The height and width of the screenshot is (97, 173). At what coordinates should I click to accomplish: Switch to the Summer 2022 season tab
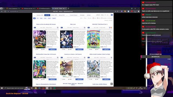40,15
